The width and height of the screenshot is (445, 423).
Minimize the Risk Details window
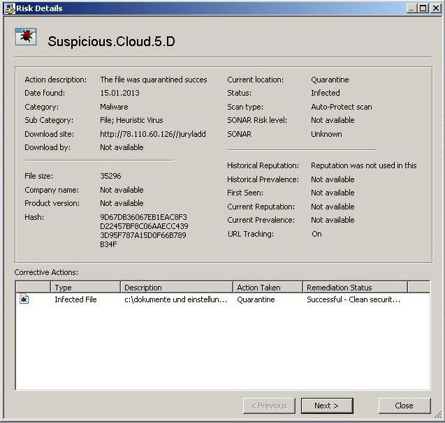411,8
